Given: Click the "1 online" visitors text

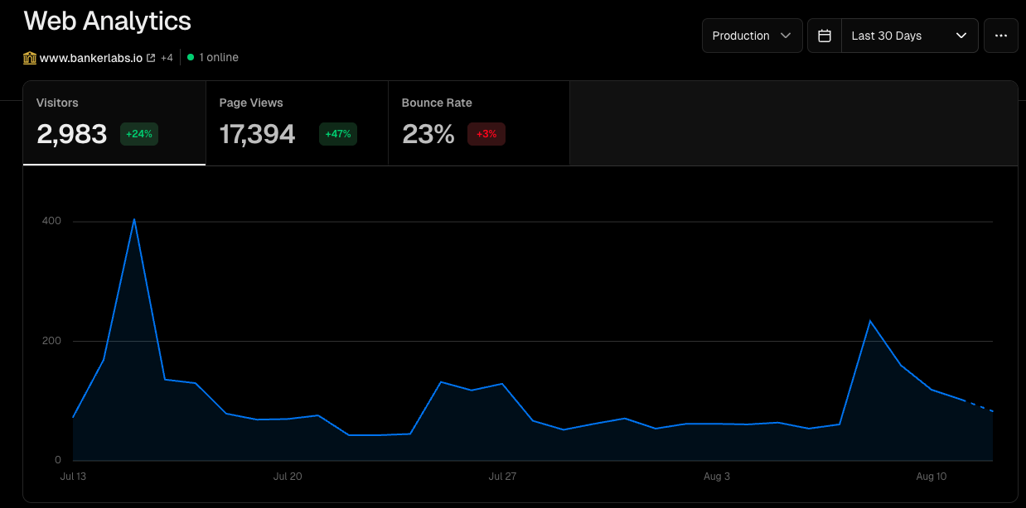Looking at the screenshot, I should [219, 58].
